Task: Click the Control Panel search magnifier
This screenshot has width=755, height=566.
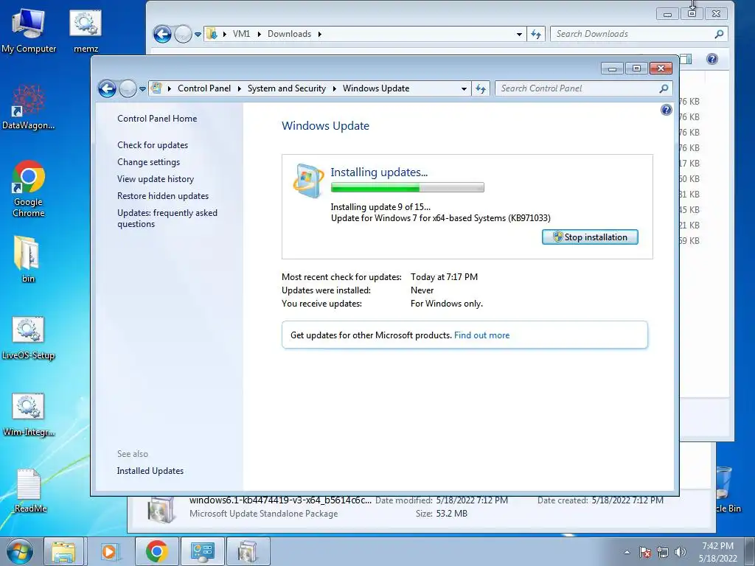Action: (x=664, y=88)
